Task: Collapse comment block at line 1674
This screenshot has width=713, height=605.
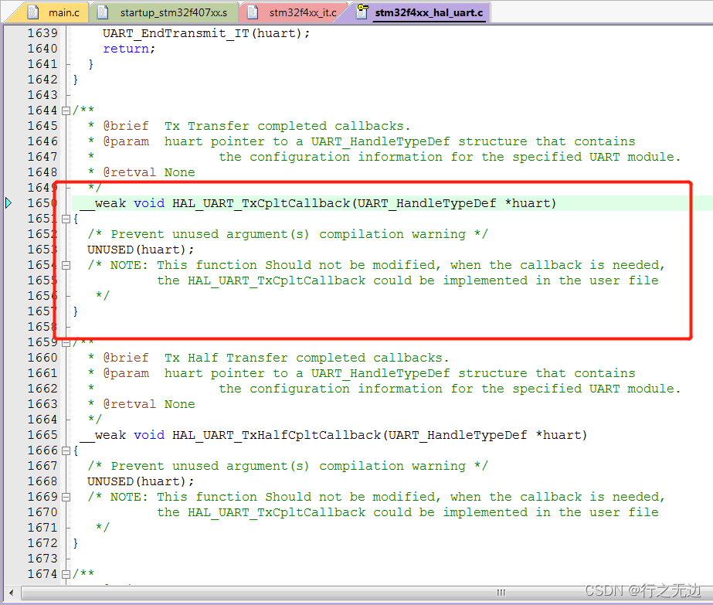Action: click(66, 575)
